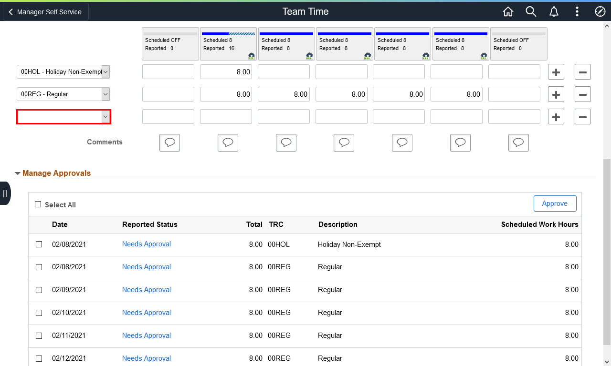Open Needs Approval link for 02/12/2021

147,358
